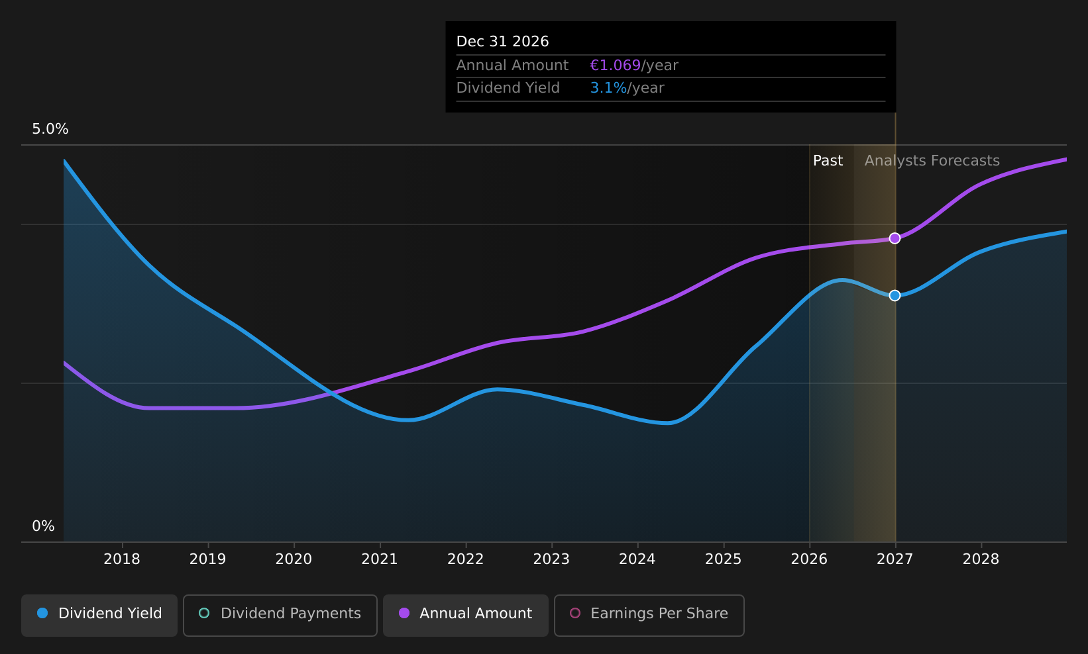Screen dimensions: 1088x654
Task: Enable the Dividend Payments series
Action: 280,615
